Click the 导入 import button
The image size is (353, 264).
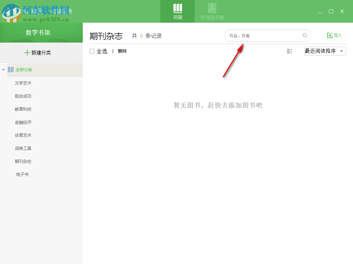pos(334,35)
